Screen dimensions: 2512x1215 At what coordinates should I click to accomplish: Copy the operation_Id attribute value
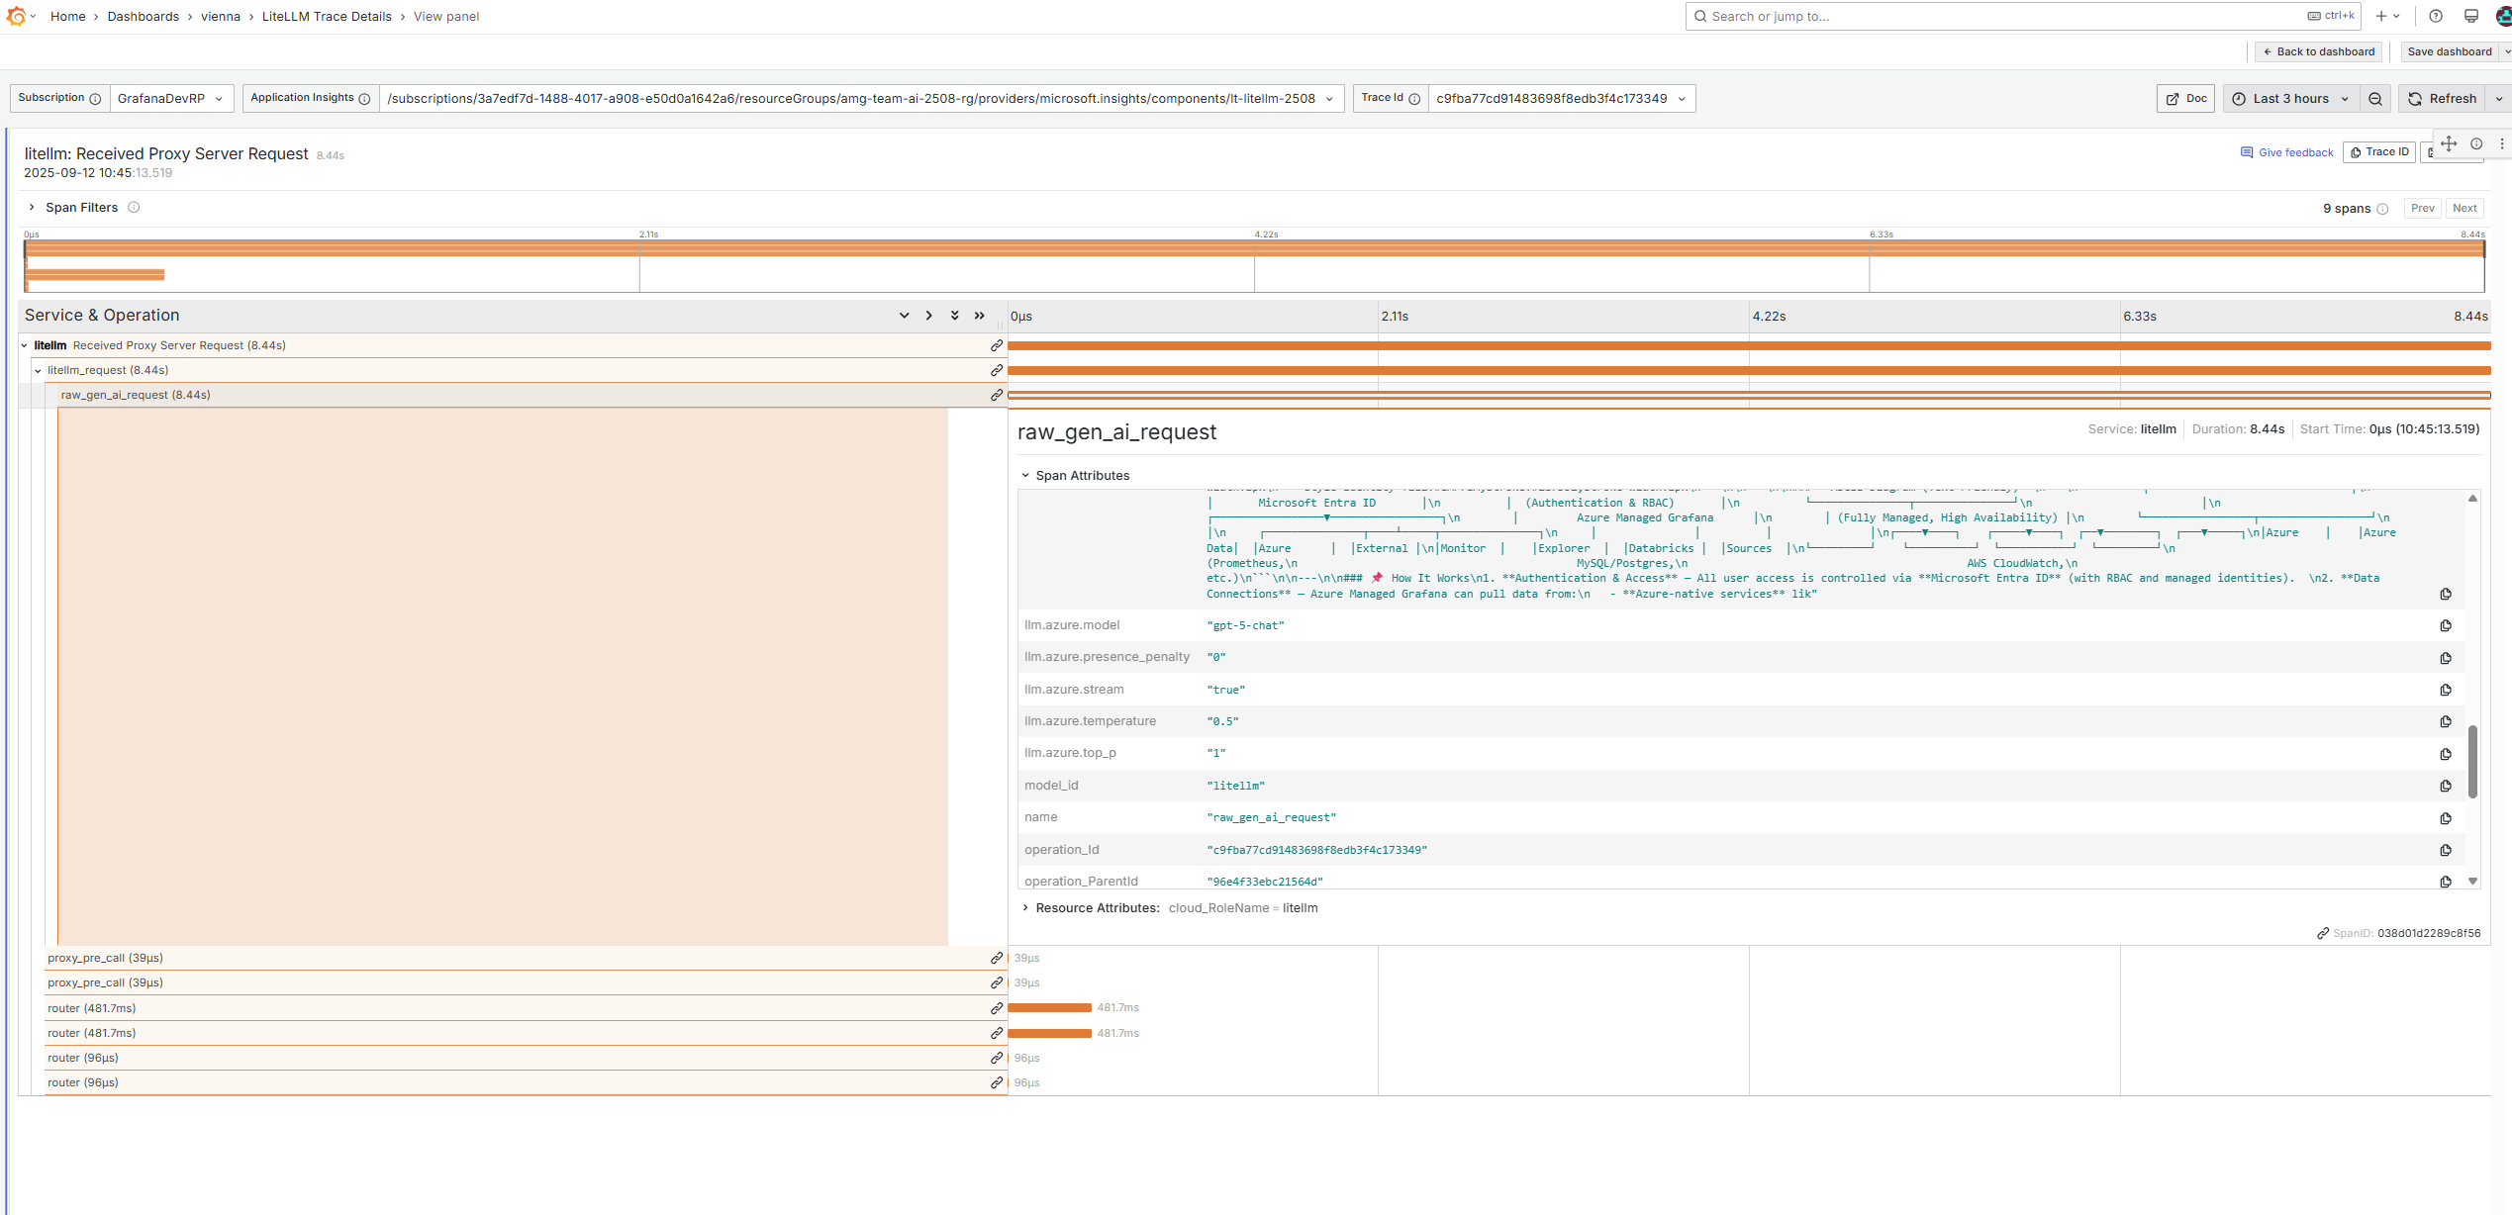[x=2446, y=851]
